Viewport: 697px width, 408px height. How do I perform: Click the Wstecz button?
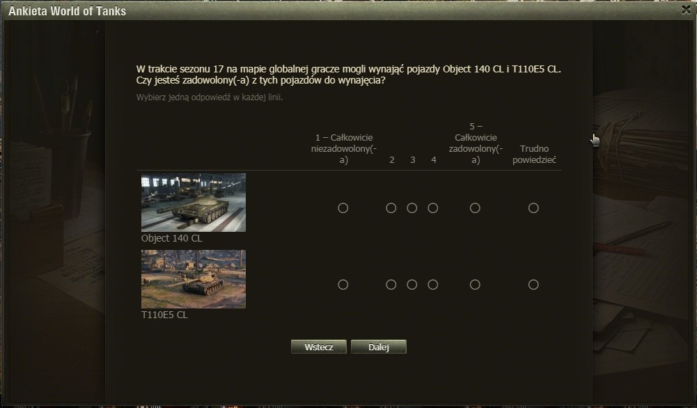(319, 347)
